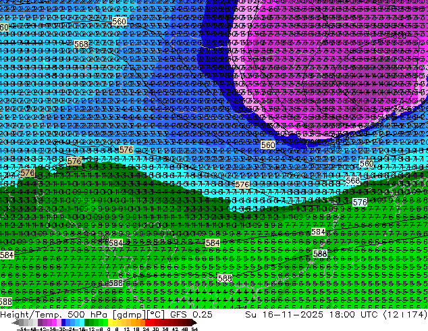Pick the yellow swatch in the temperature legend
The image size is (428, 331).
click(x=110, y=323)
